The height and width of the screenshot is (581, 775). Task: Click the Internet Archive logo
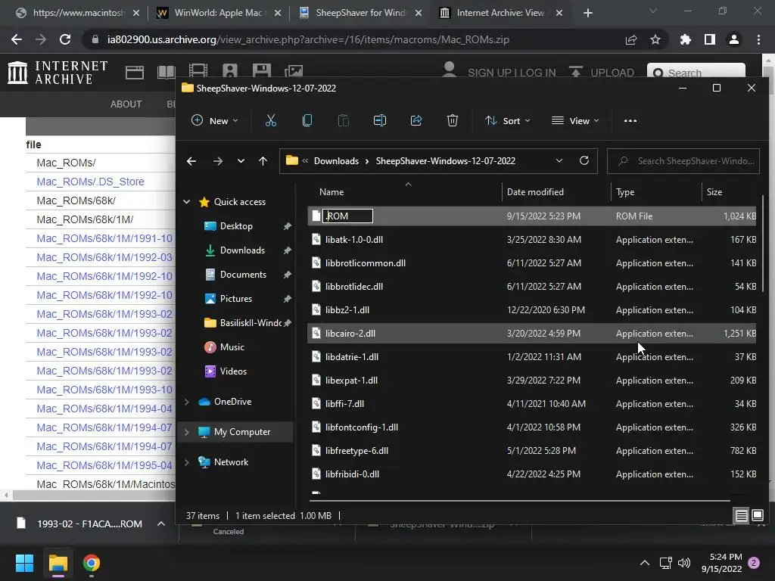(x=58, y=73)
